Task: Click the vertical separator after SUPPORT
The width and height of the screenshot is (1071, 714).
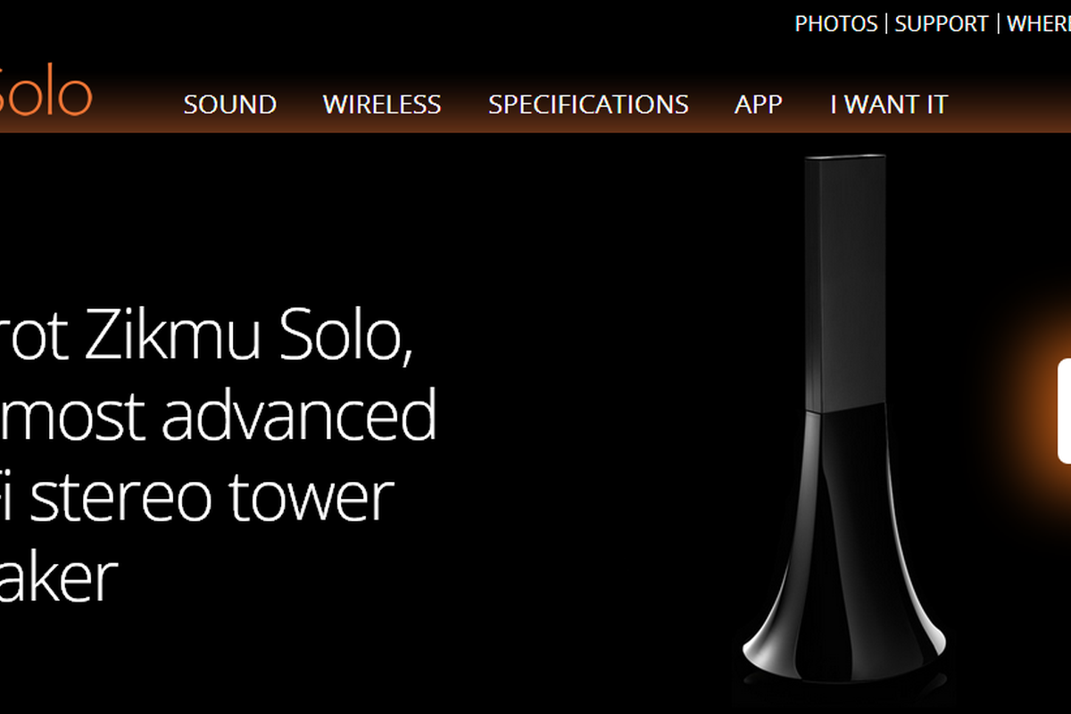Action: (998, 24)
